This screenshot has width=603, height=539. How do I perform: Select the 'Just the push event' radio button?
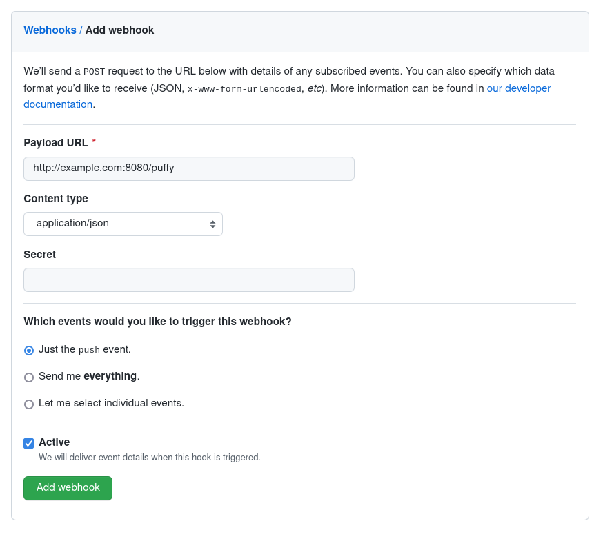[x=29, y=350]
